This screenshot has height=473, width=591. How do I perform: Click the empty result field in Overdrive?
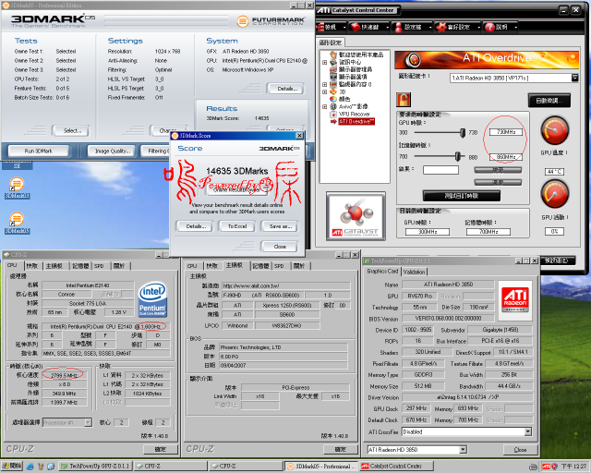point(440,170)
